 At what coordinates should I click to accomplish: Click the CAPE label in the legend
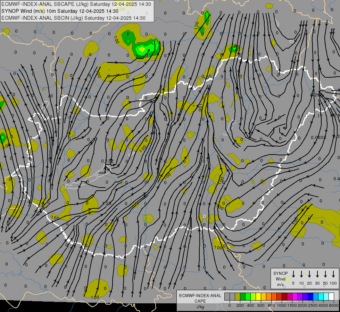(x=200, y=301)
